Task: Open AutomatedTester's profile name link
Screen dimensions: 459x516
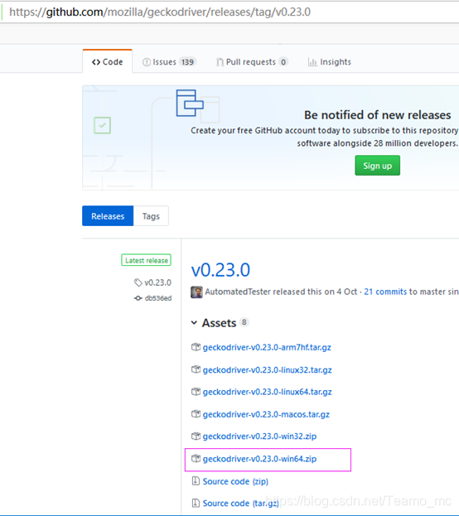Action: tap(238, 292)
